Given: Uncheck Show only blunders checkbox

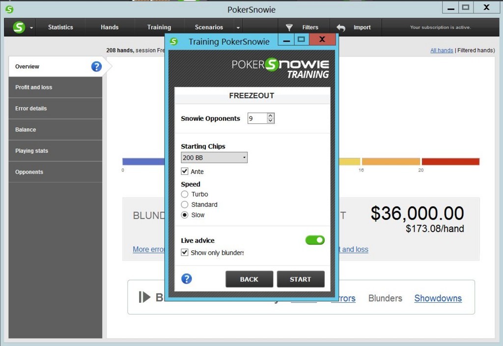Looking at the screenshot, I should (185, 253).
